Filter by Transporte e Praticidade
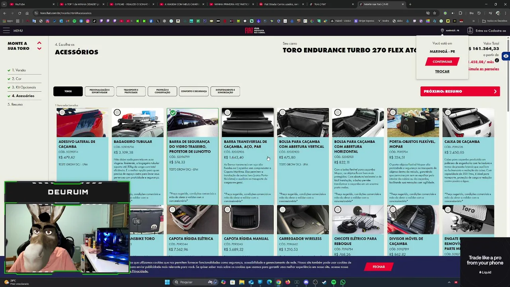Viewport: 510px width, 287px height. pos(131,91)
